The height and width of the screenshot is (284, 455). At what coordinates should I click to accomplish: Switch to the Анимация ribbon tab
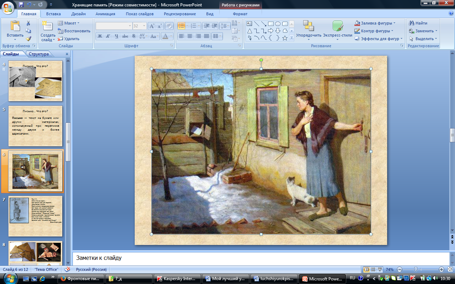(105, 14)
